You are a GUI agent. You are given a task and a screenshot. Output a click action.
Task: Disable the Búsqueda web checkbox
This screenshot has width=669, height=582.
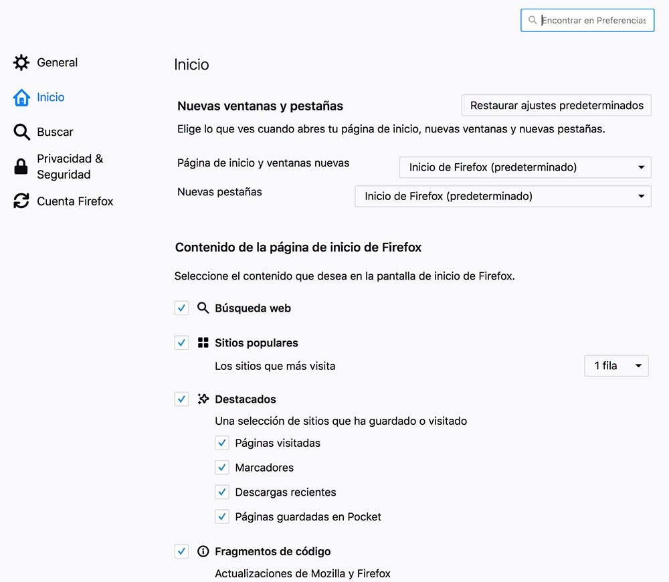coord(181,308)
